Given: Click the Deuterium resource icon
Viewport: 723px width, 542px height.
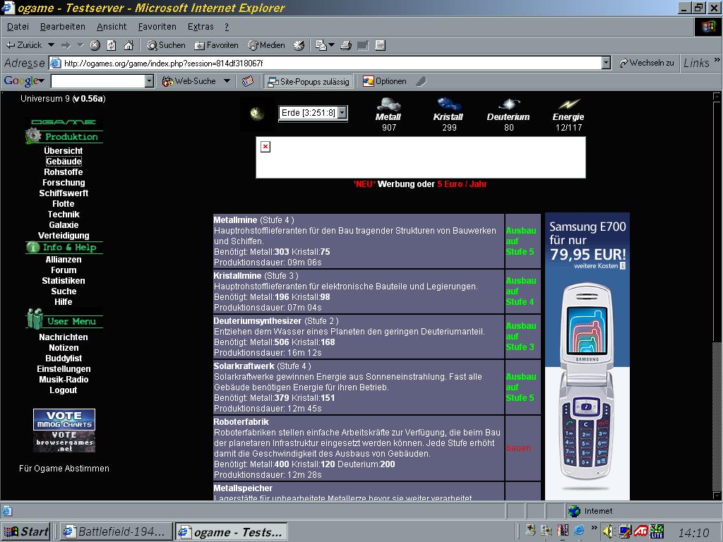Looking at the screenshot, I should pos(508,104).
